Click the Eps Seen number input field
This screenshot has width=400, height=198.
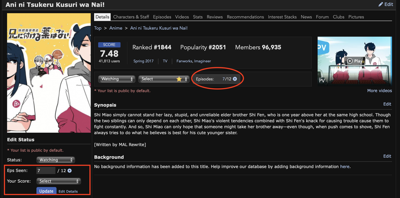coord(45,170)
